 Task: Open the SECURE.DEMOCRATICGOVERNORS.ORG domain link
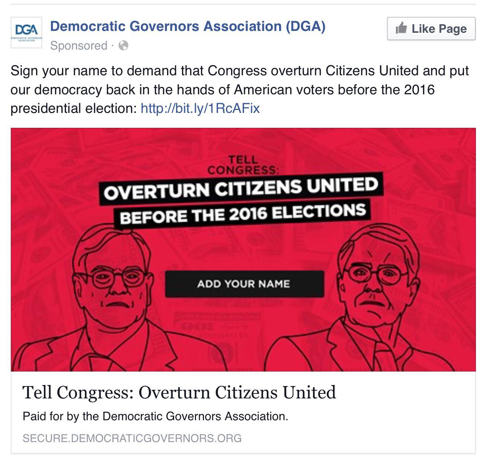click(x=132, y=438)
